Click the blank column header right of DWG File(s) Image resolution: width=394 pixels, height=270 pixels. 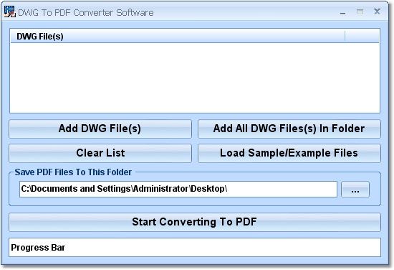[x=362, y=37]
